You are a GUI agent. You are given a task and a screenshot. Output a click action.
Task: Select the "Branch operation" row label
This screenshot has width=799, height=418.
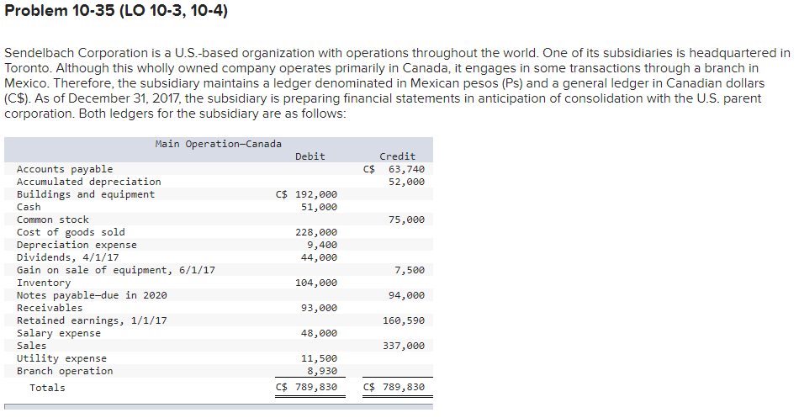pos(65,371)
